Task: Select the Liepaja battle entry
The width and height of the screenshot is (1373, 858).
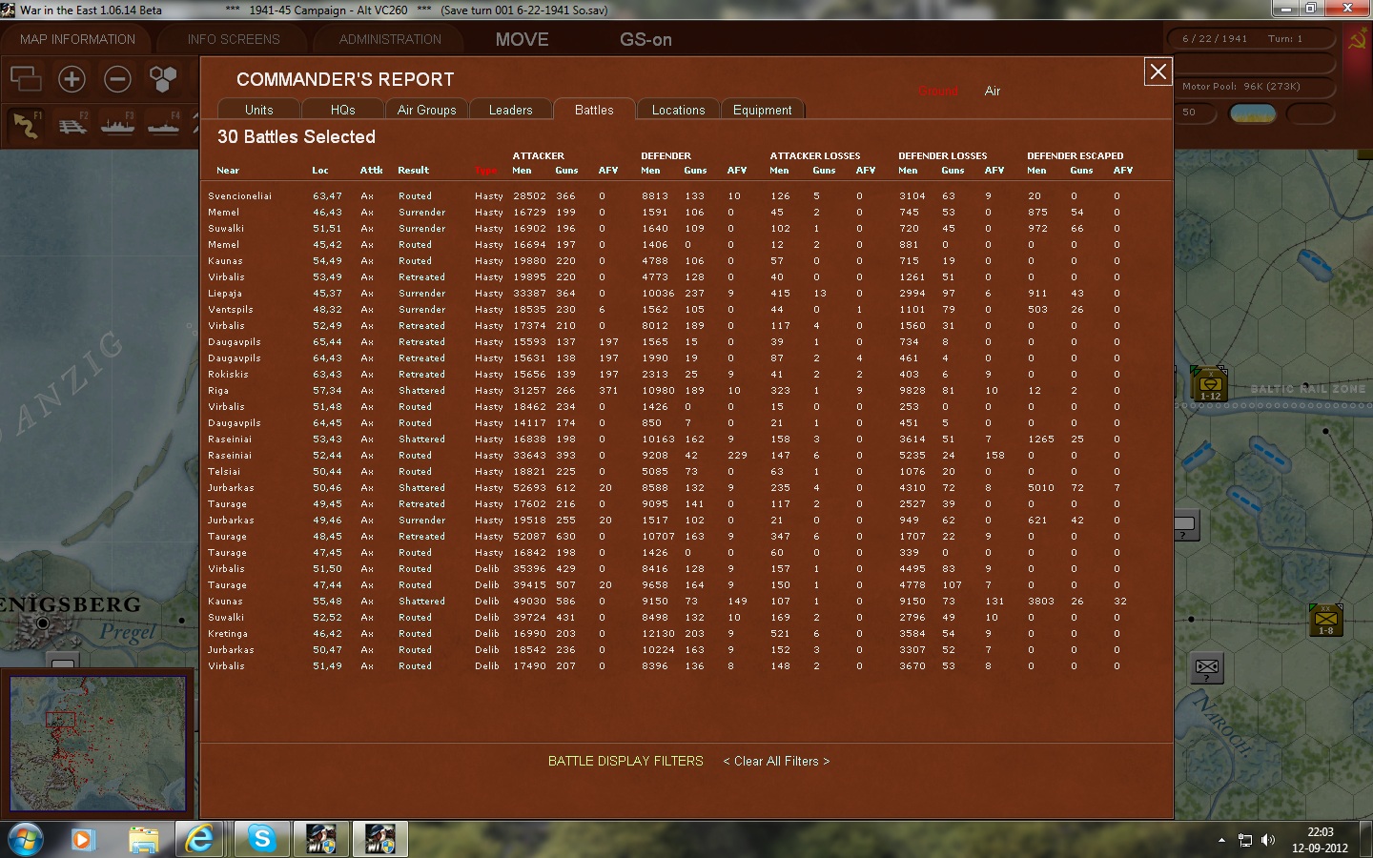Action: pos(225,293)
